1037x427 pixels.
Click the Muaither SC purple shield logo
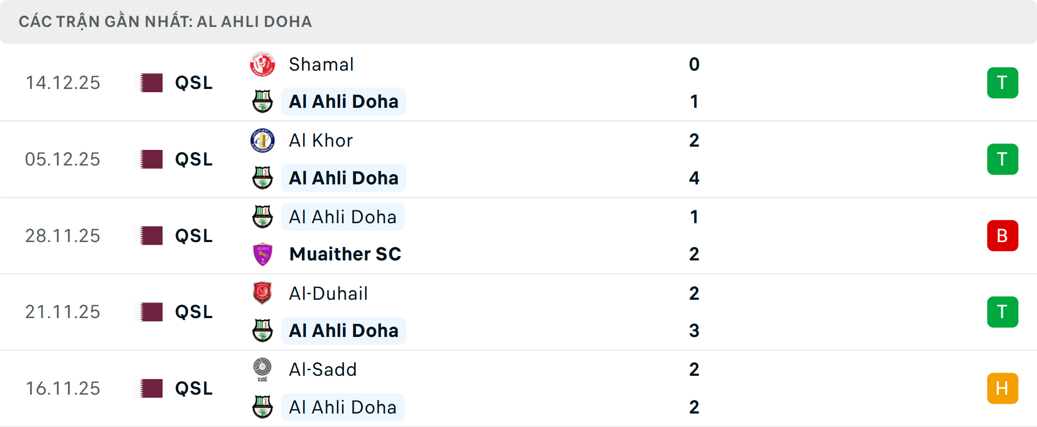(263, 253)
